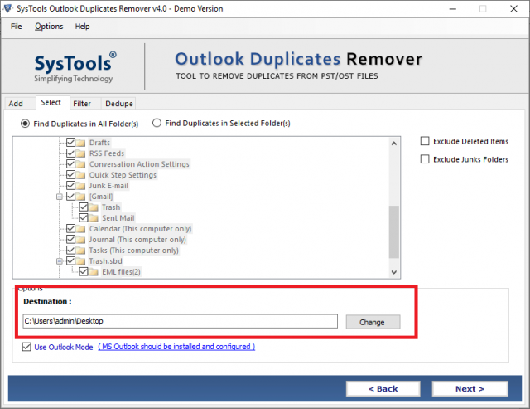Click the Drafts folder icon

point(81,143)
